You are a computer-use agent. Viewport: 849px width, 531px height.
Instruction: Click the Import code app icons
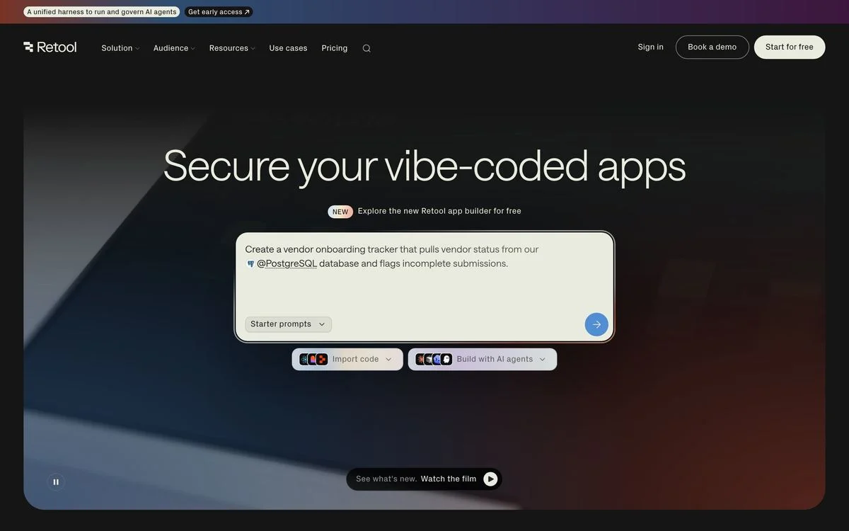point(313,359)
